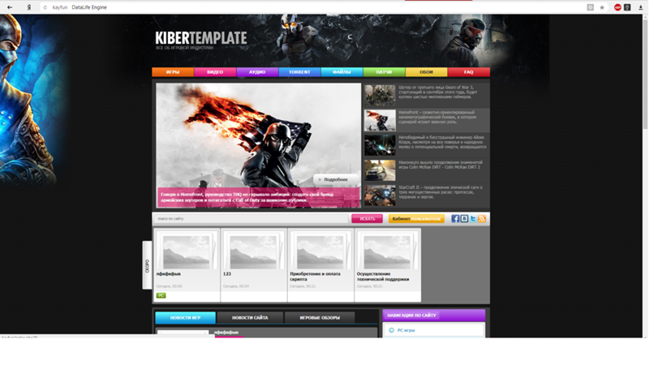Open the АУДИО menu item
Screen dimensions: 649x365
pos(257,72)
